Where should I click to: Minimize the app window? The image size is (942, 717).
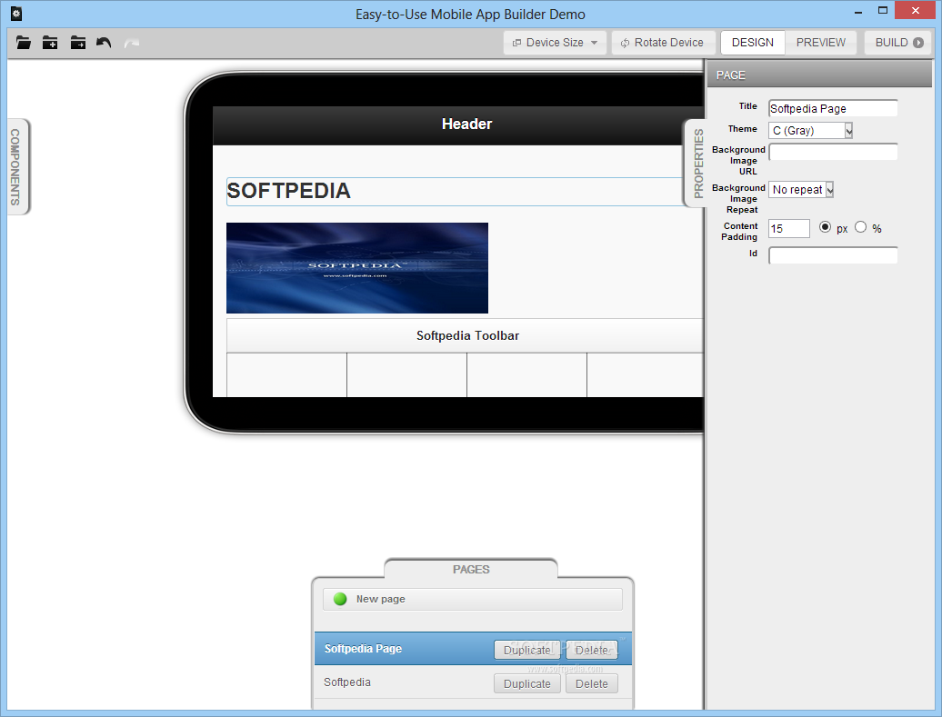pos(858,12)
